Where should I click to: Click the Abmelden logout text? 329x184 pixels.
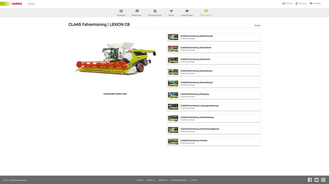click(317, 3)
